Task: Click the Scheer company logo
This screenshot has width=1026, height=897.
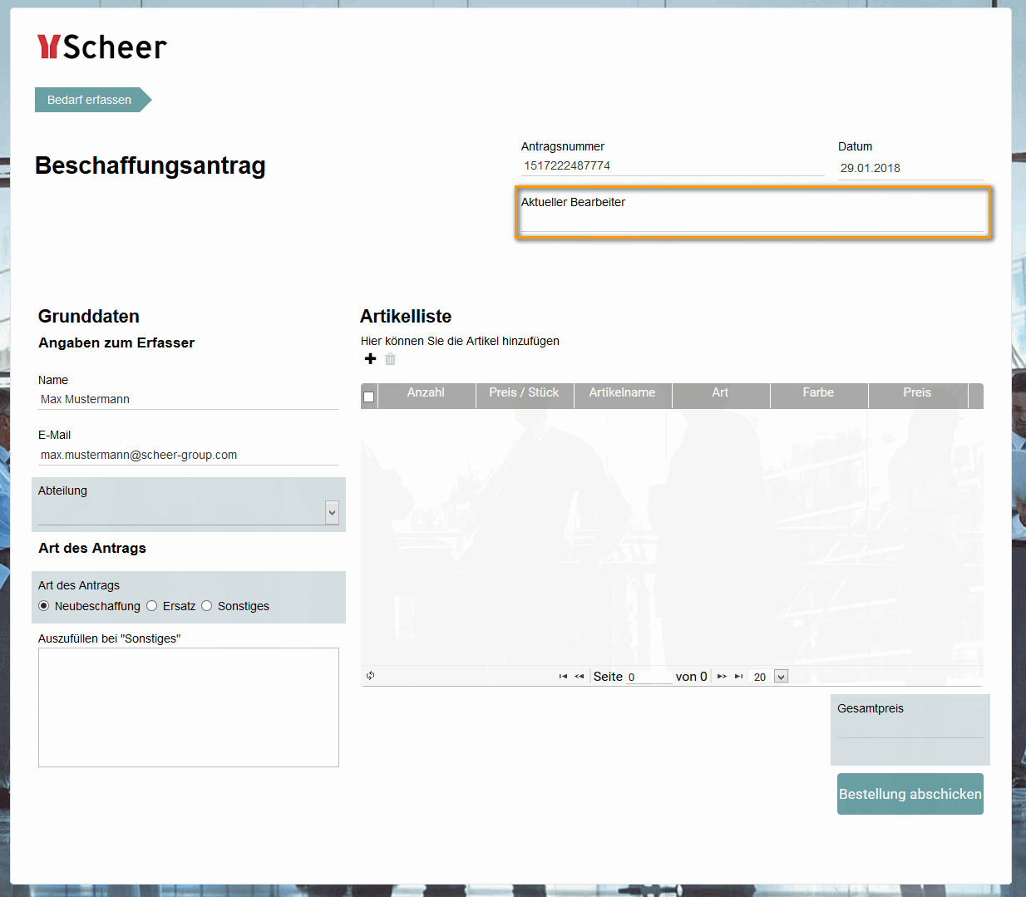Action: [101, 47]
